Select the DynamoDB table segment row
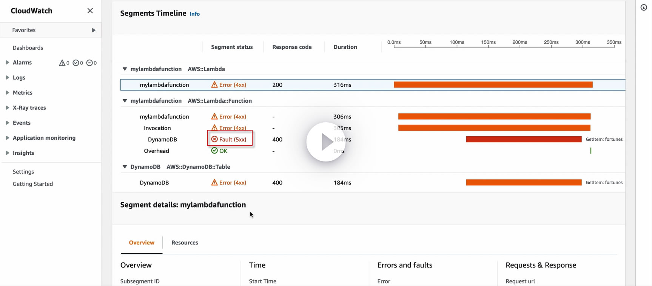The height and width of the screenshot is (286, 652). 373,183
